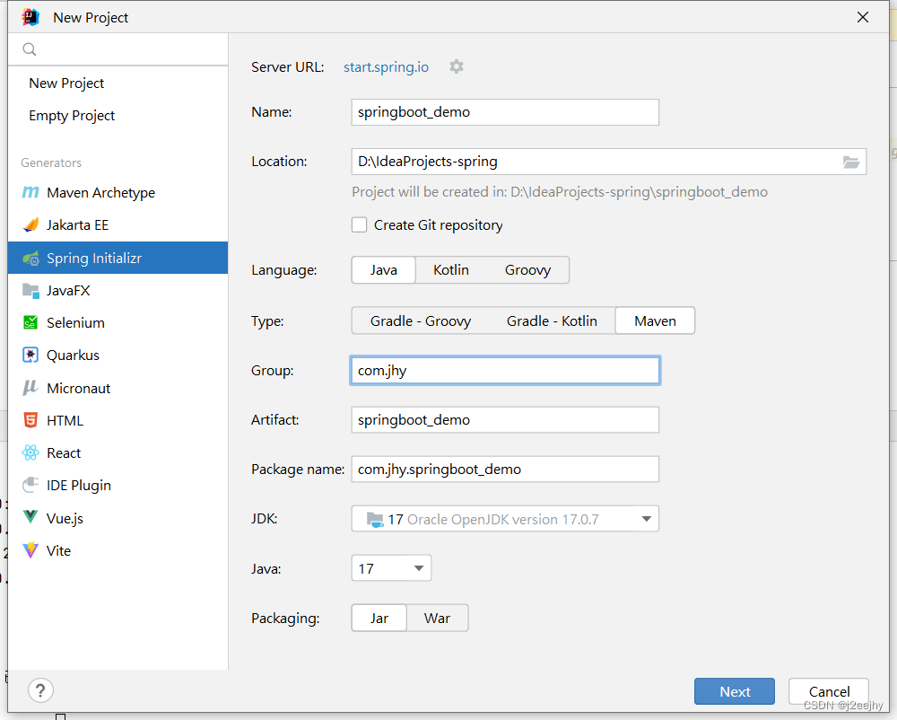This screenshot has height=720, width=897.
Task: Click the JavaFX generator icon
Action: (x=30, y=291)
